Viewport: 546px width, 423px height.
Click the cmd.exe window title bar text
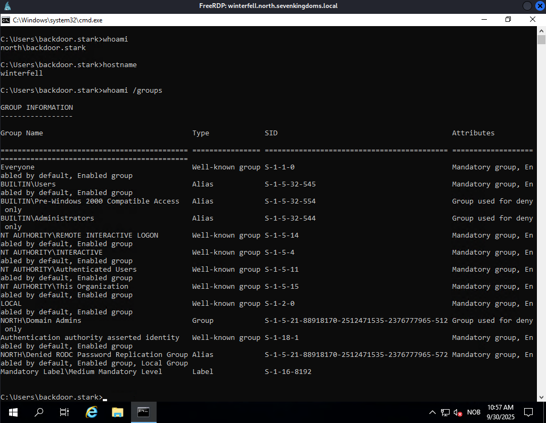[58, 20]
